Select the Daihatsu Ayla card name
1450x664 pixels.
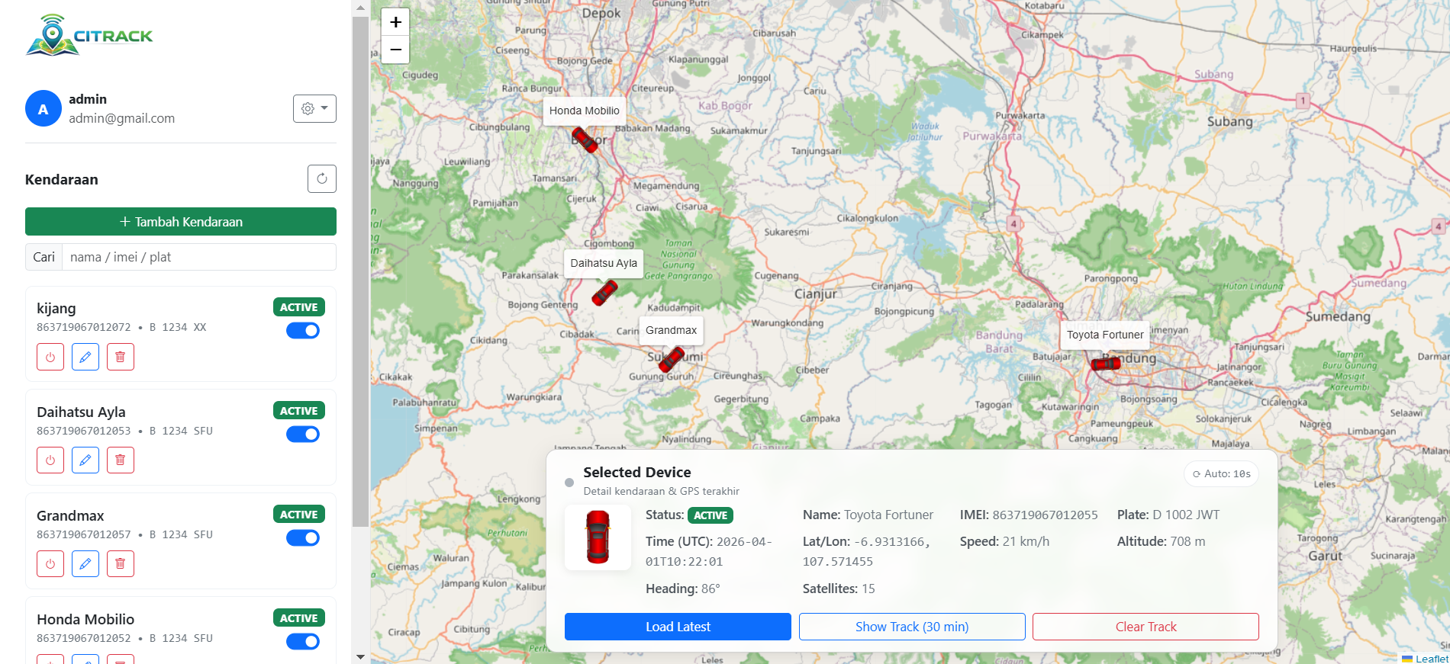click(x=81, y=412)
